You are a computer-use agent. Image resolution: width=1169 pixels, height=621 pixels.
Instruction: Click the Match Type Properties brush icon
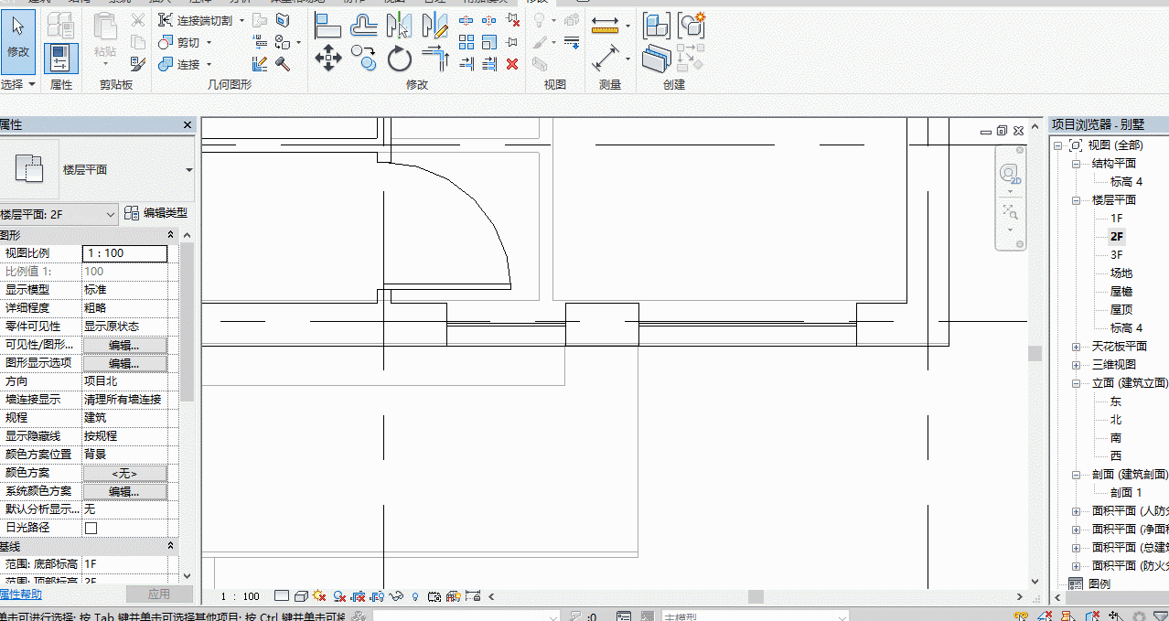tap(138, 63)
